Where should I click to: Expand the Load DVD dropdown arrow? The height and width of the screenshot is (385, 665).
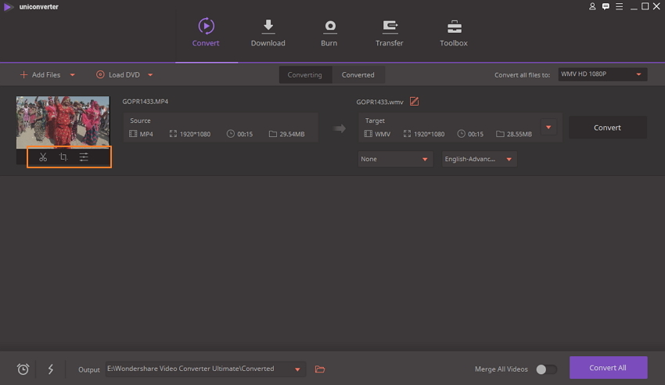click(x=150, y=75)
